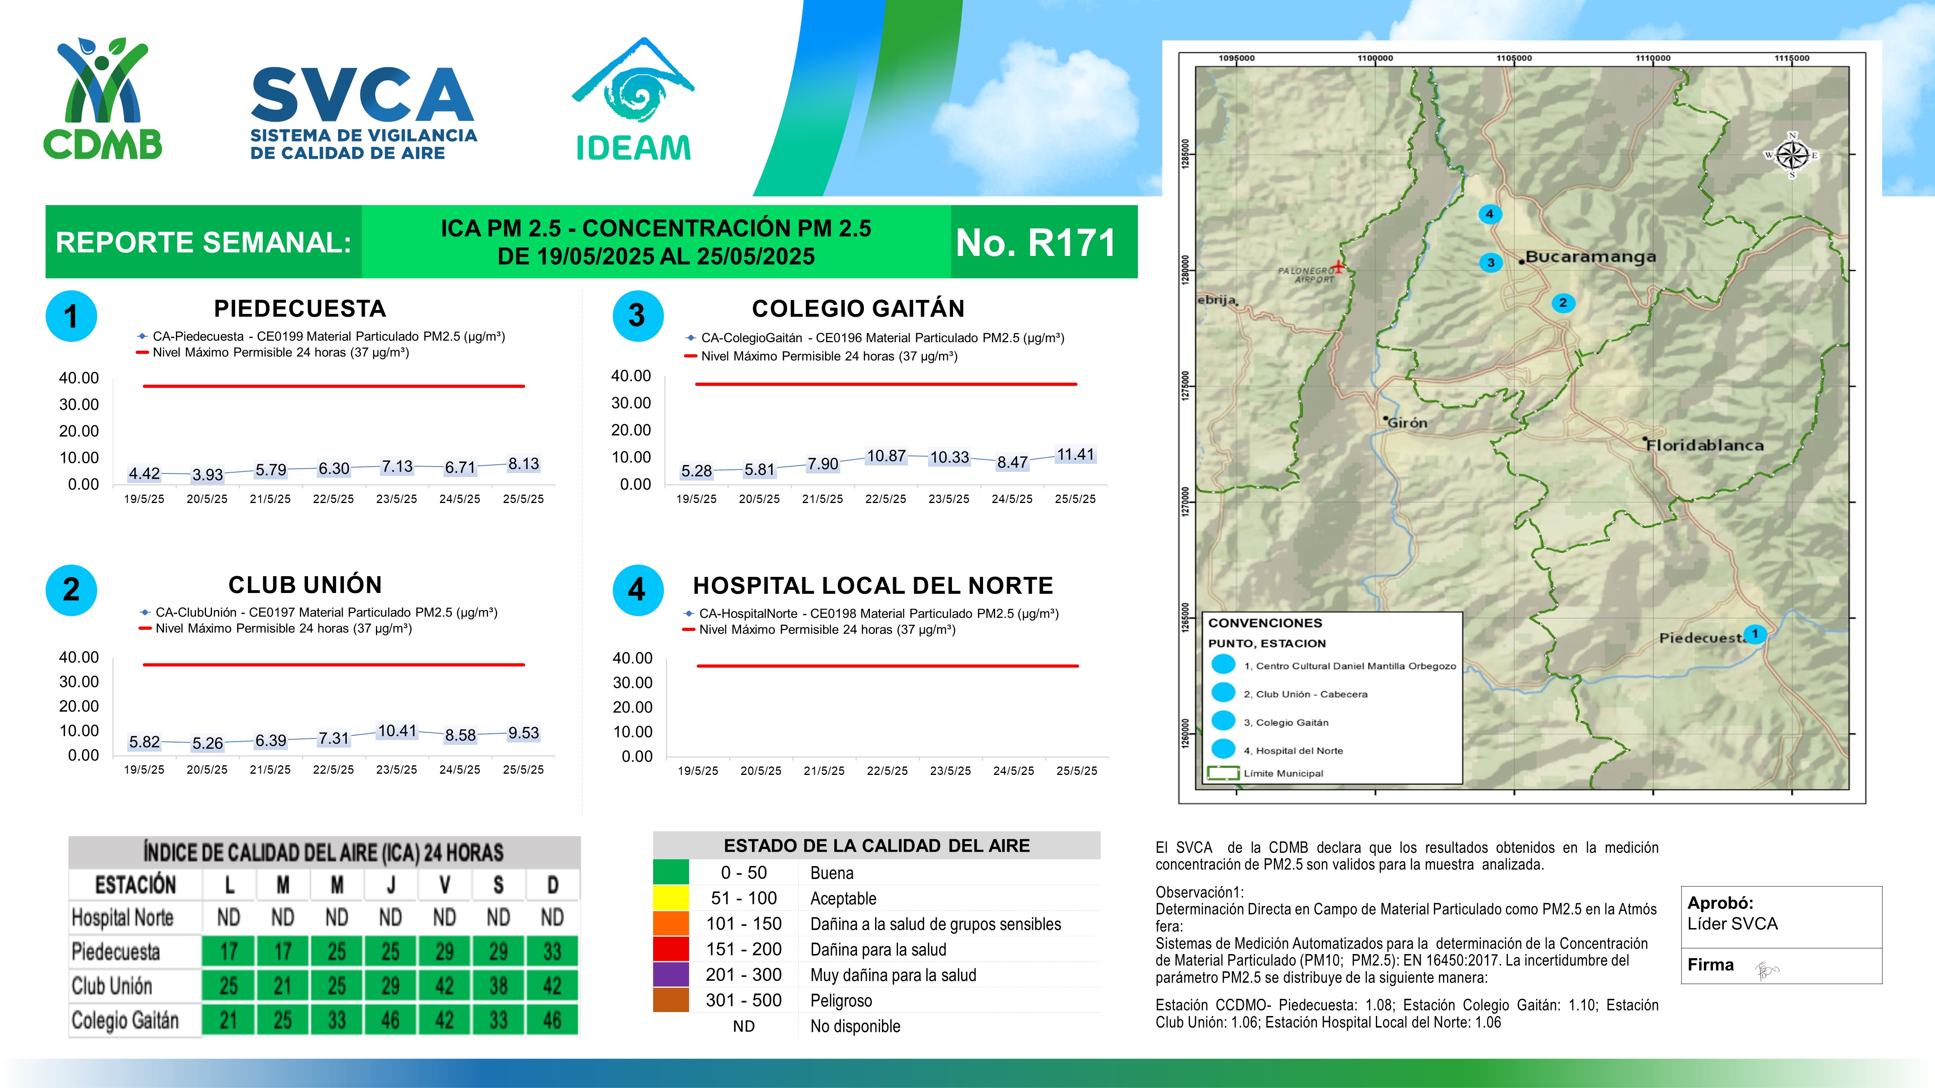Click station marker 1 near Piedecuesta on map

pyautogui.click(x=1755, y=634)
